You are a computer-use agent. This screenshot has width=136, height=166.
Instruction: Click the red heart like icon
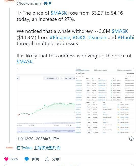(x=6, y=159)
